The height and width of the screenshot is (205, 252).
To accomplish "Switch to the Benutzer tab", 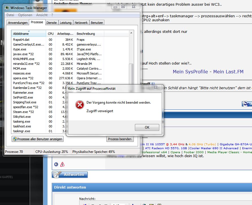I will [97, 23].
